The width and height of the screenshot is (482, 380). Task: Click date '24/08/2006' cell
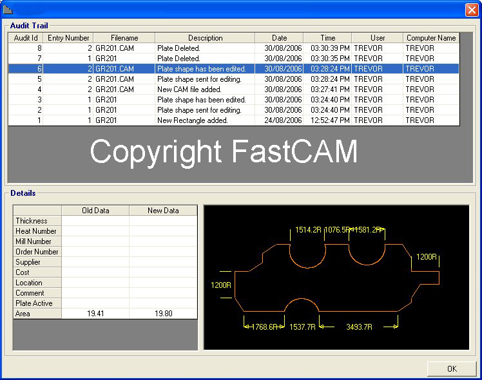(279, 120)
